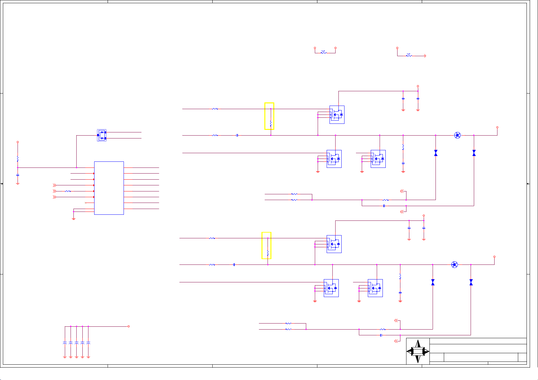
Task: Select the inductor symbol in the upper circuit
Action: [x=457, y=135]
